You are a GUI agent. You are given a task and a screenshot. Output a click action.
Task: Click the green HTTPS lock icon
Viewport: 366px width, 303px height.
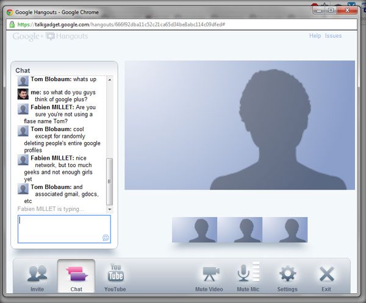pyautogui.click(x=12, y=24)
